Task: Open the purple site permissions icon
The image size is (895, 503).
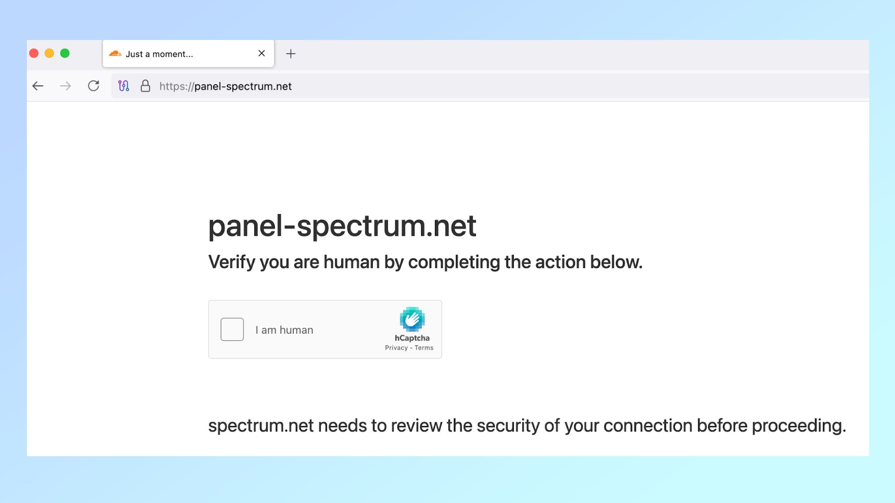Action: click(124, 86)
